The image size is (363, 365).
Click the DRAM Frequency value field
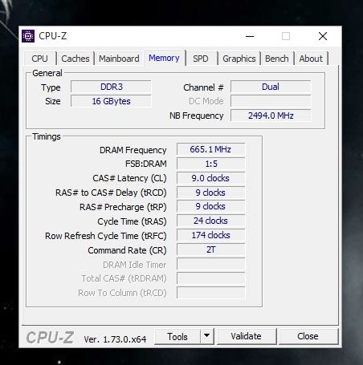point(210,149)
